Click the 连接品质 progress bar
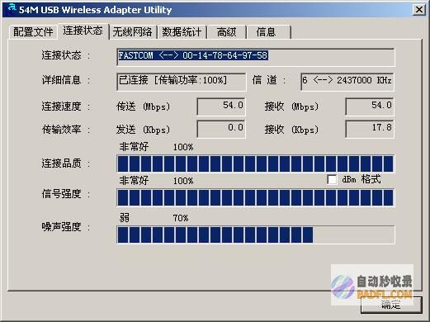The image size is (430, 322). [x=256, y=163]
